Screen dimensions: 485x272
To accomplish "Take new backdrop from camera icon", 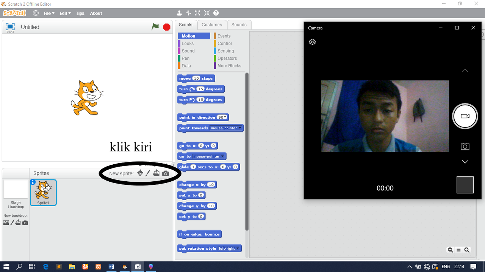I will pyautogui.click(x=25, y=223).
